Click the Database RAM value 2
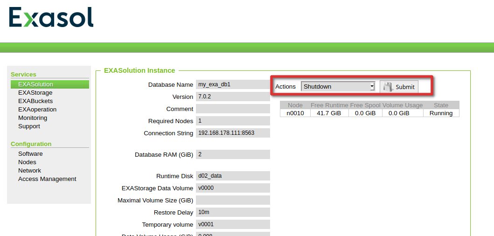Image resolution: width=494 pixels, height=236 pixels. [x=233, y=154]
